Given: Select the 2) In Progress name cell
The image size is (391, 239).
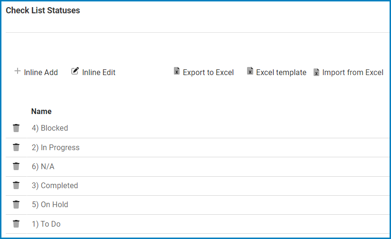Looking at the screenshot, I should (56, 147).
